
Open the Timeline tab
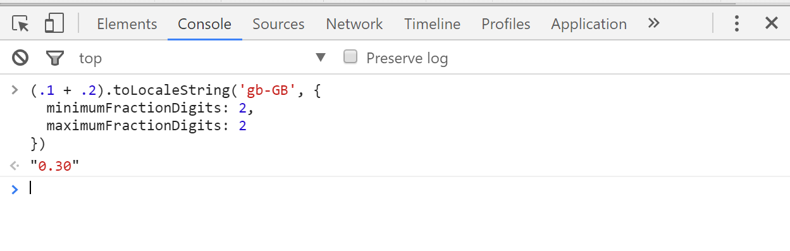point(432,24)
